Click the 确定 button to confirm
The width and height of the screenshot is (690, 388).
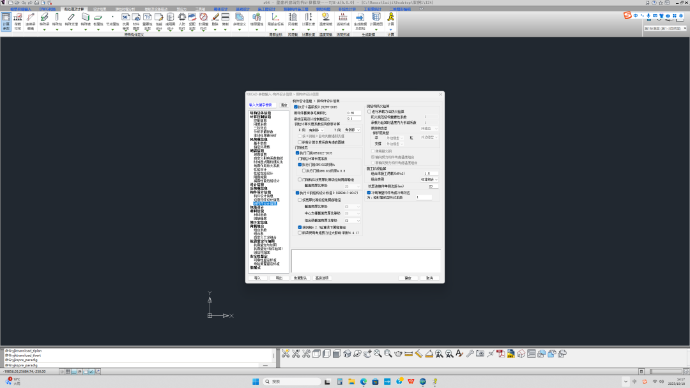tap(408, 278)
